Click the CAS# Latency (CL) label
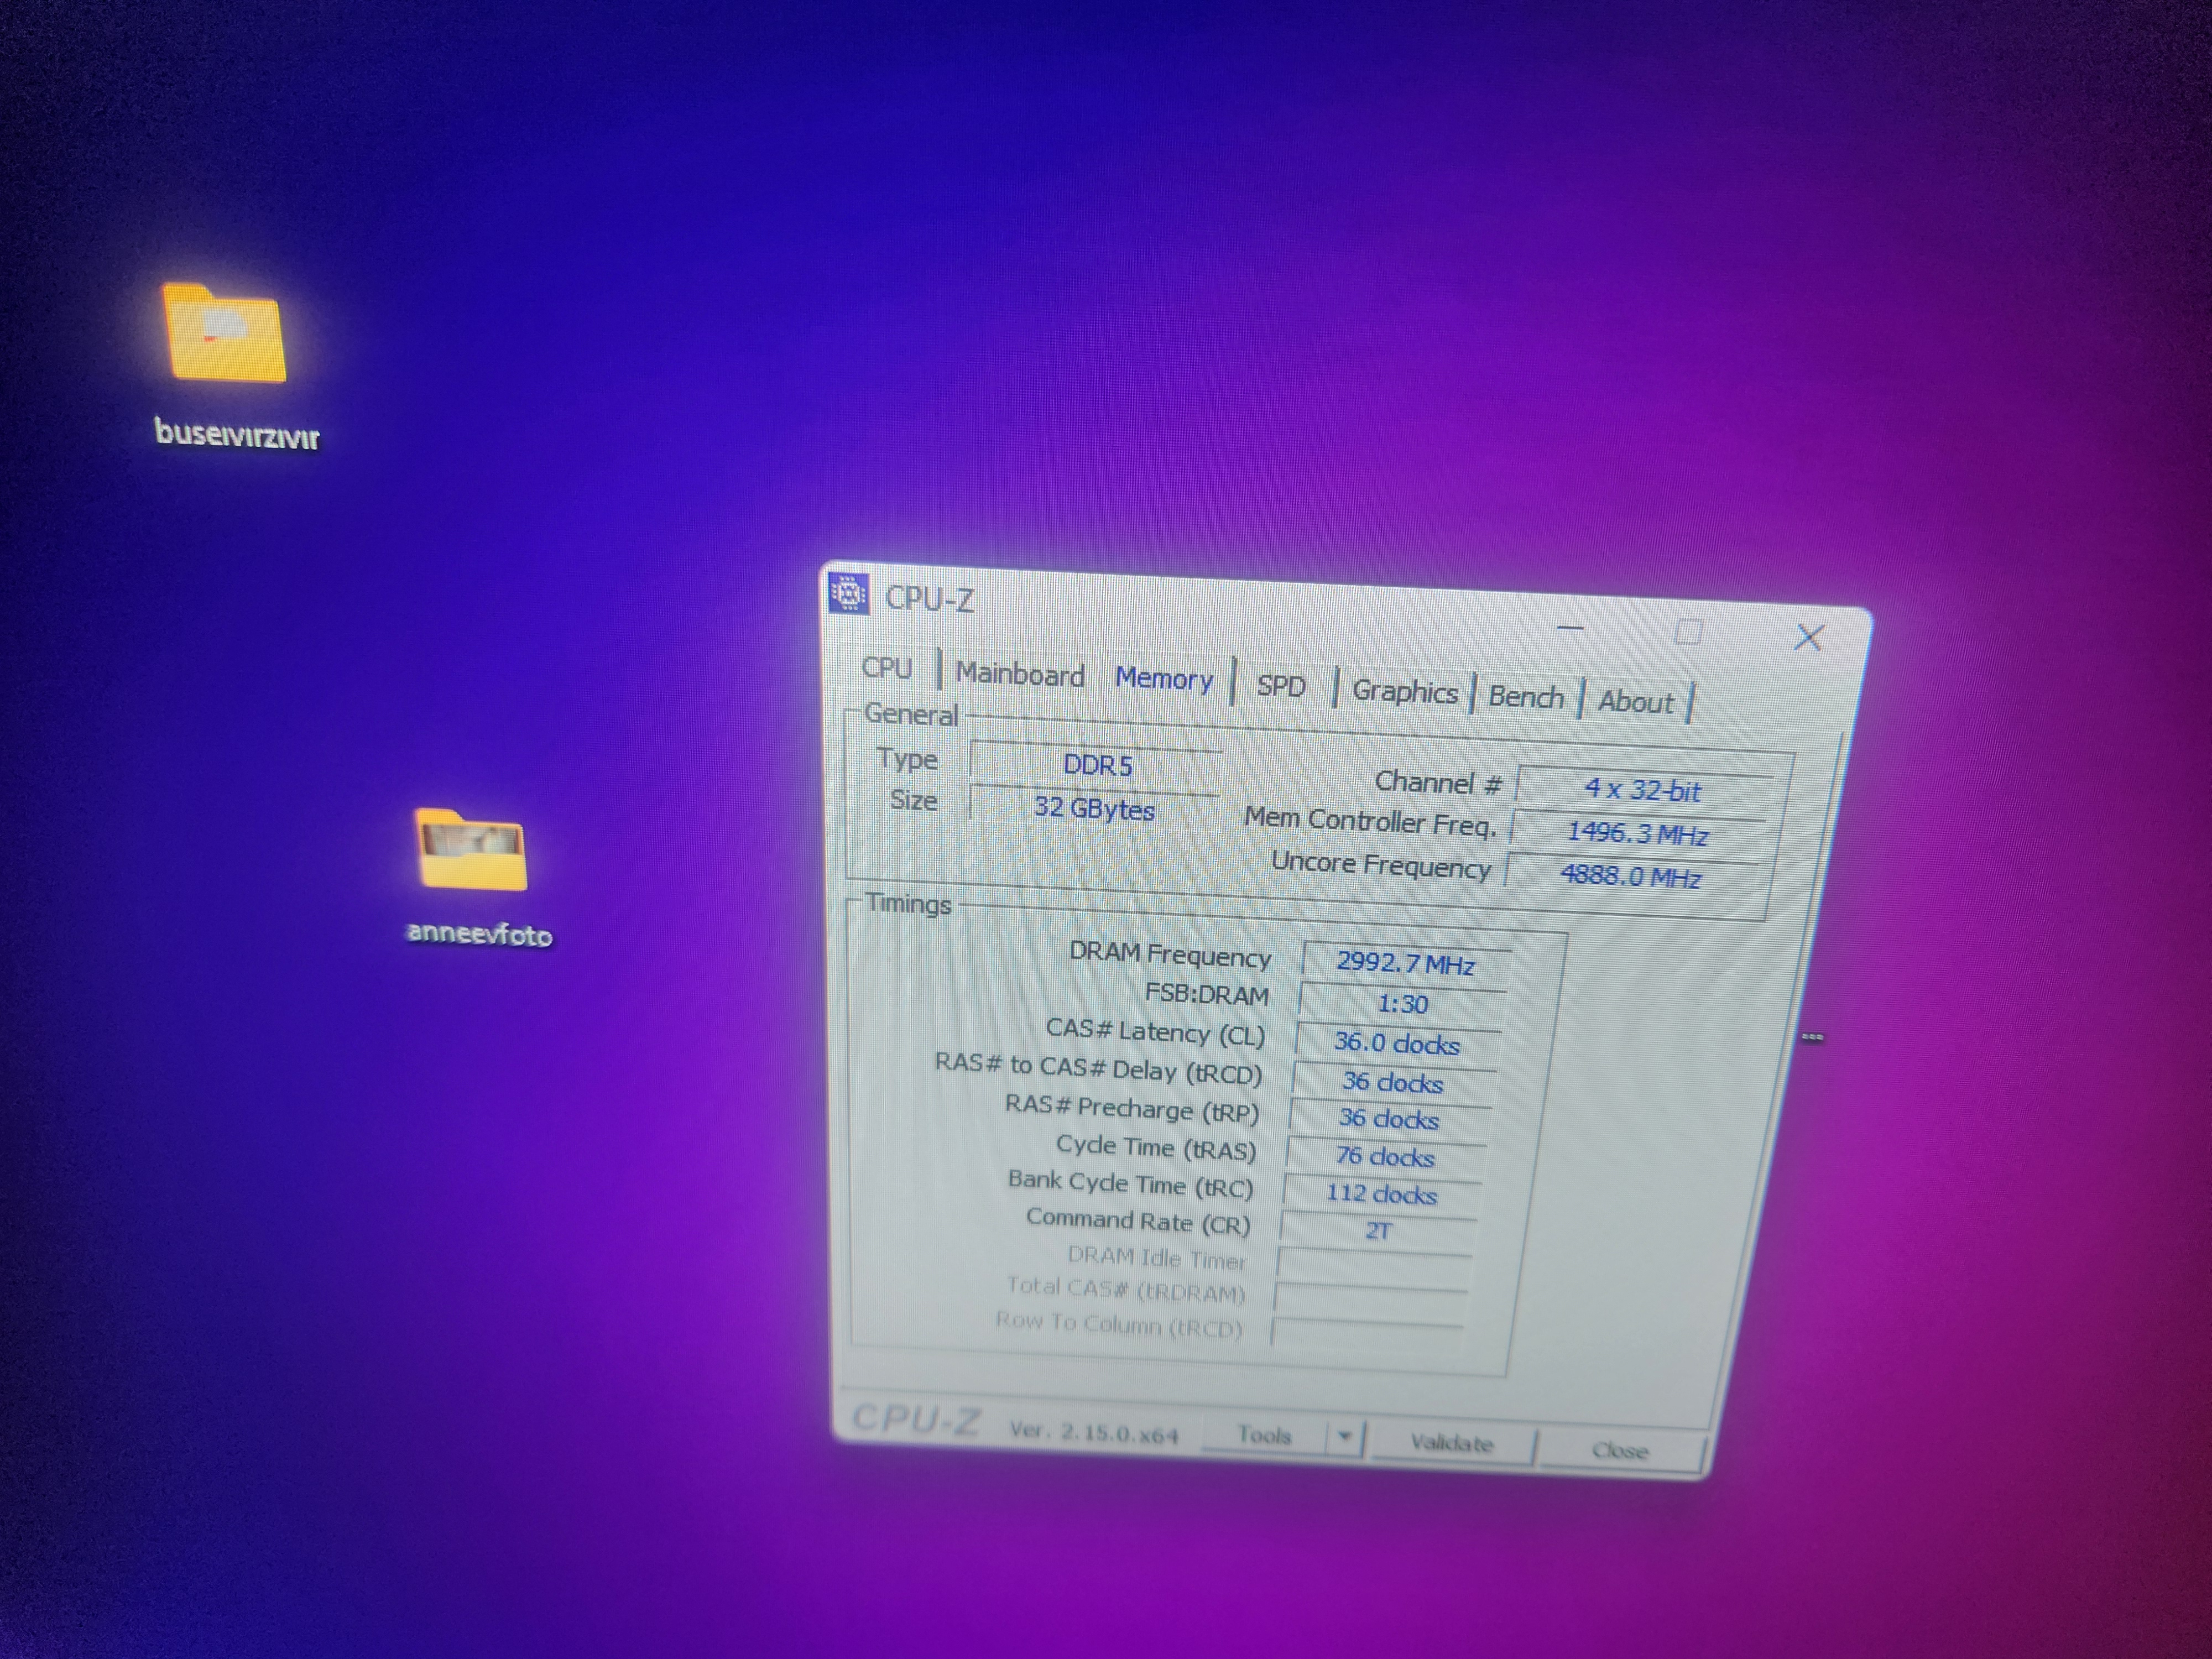 click(x=1155, y=1032)
